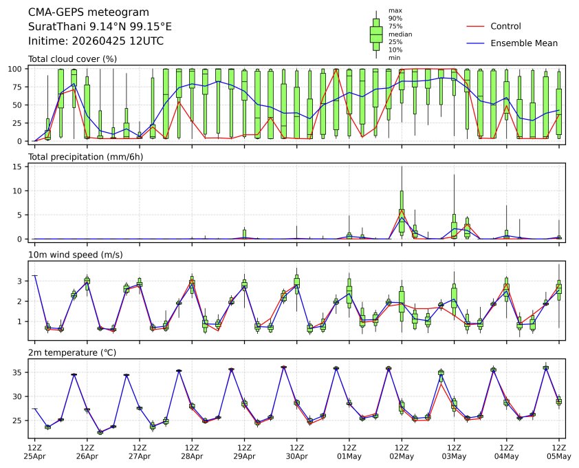Select the Total cloud cover panel title

[72, 58]
